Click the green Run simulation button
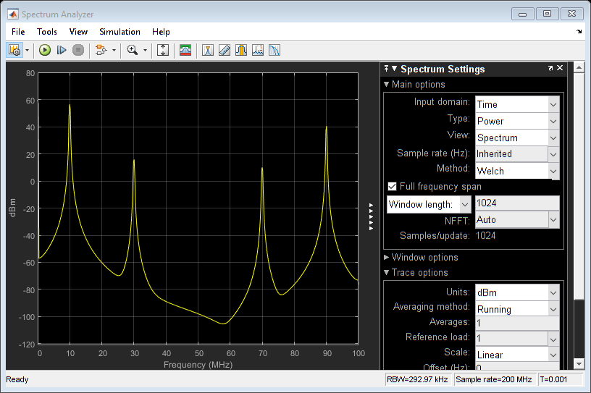591x393 pixels. coord(45,50)
